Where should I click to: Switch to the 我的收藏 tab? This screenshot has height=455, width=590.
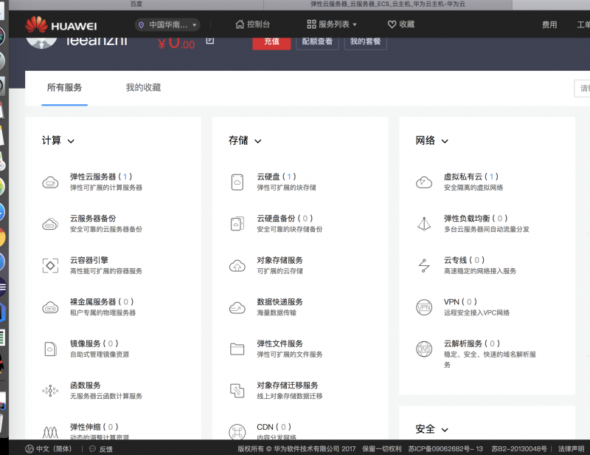pyautogui.click(x=143, y=88)
